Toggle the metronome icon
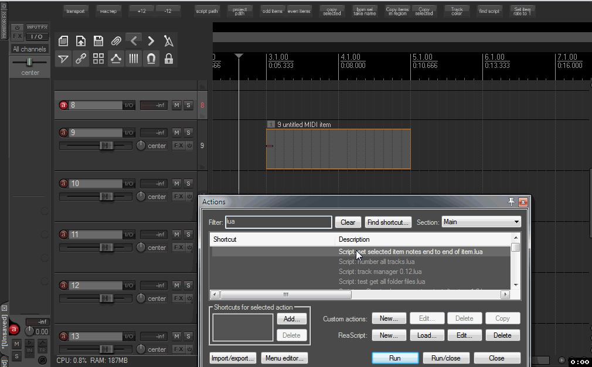 point(169,41)
